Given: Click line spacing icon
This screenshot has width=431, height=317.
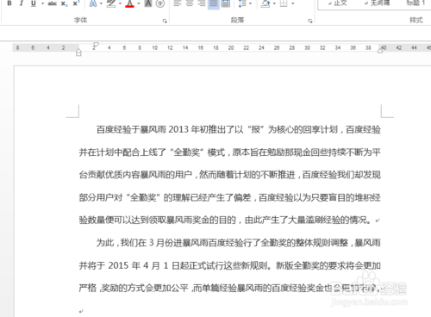Looking at the screenshot, I should [242, 3].
